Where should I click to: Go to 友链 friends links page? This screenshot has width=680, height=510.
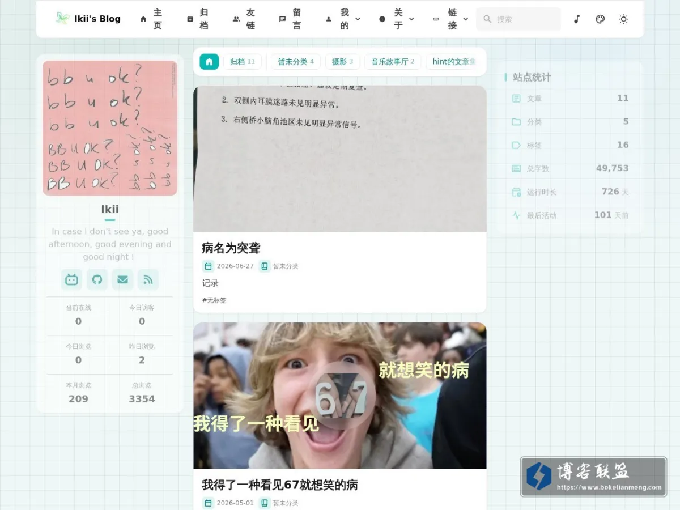tap(244, 19)
